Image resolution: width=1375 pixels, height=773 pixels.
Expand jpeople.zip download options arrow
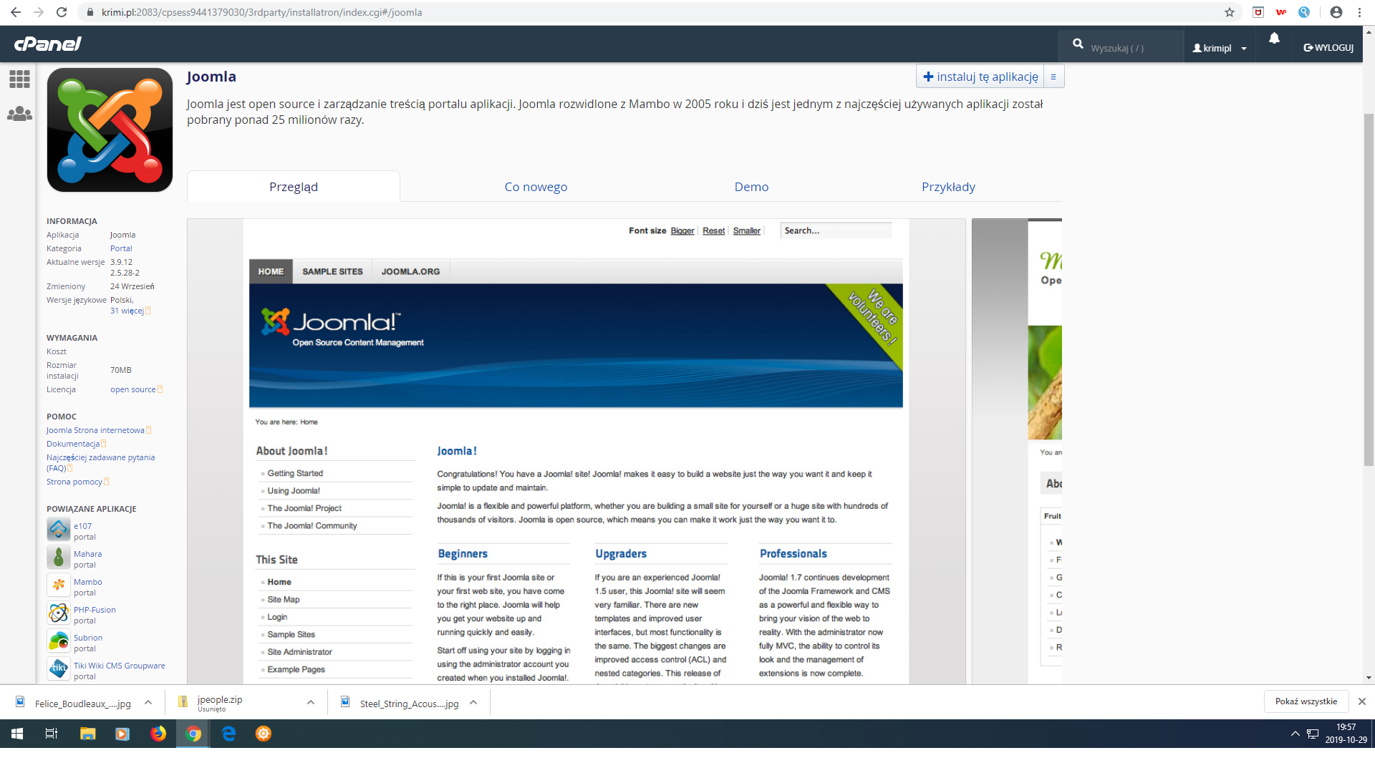[x=311, y=703]
